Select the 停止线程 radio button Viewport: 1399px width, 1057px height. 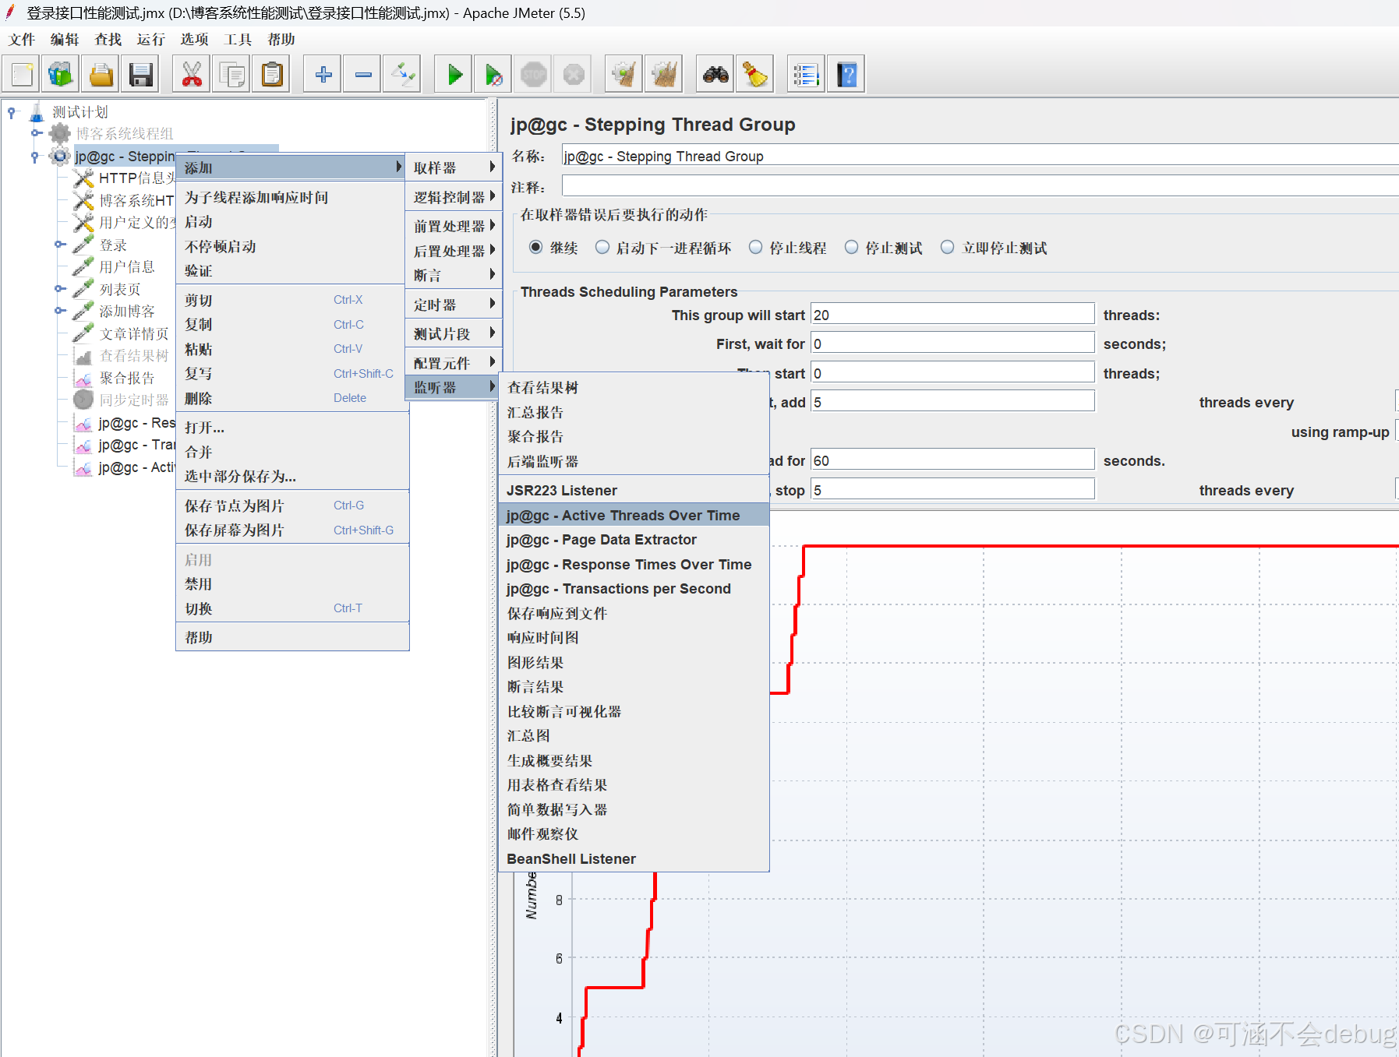[x=756, y=248]
